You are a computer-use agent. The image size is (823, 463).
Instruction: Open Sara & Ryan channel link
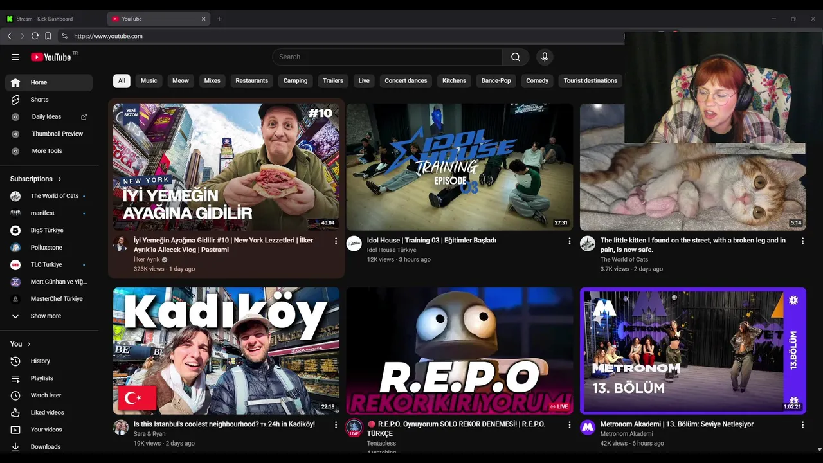click(x=149, y=434)
